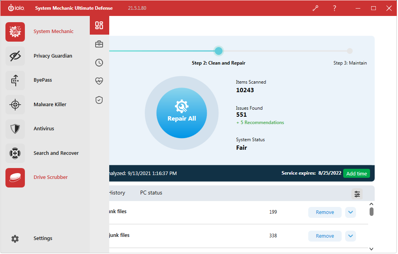Viewport: 398px width, 254px height.
Task: Click the Items Scanned value 10243
Action: coord(245,90)
